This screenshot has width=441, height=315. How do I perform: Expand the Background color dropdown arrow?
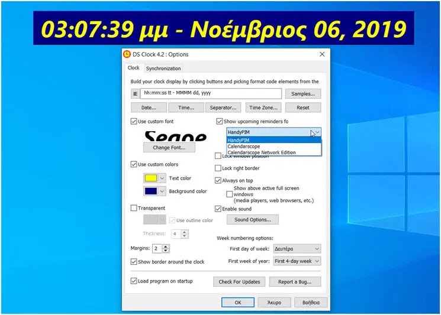pyautogui.click(x=162, y=191)
